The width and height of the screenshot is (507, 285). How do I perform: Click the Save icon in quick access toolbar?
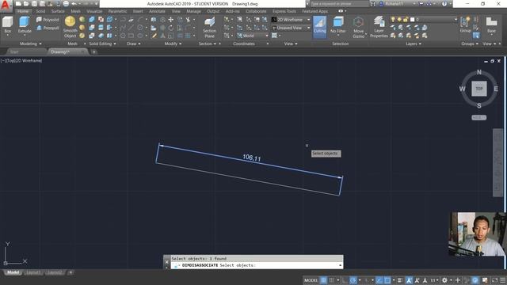34,4
